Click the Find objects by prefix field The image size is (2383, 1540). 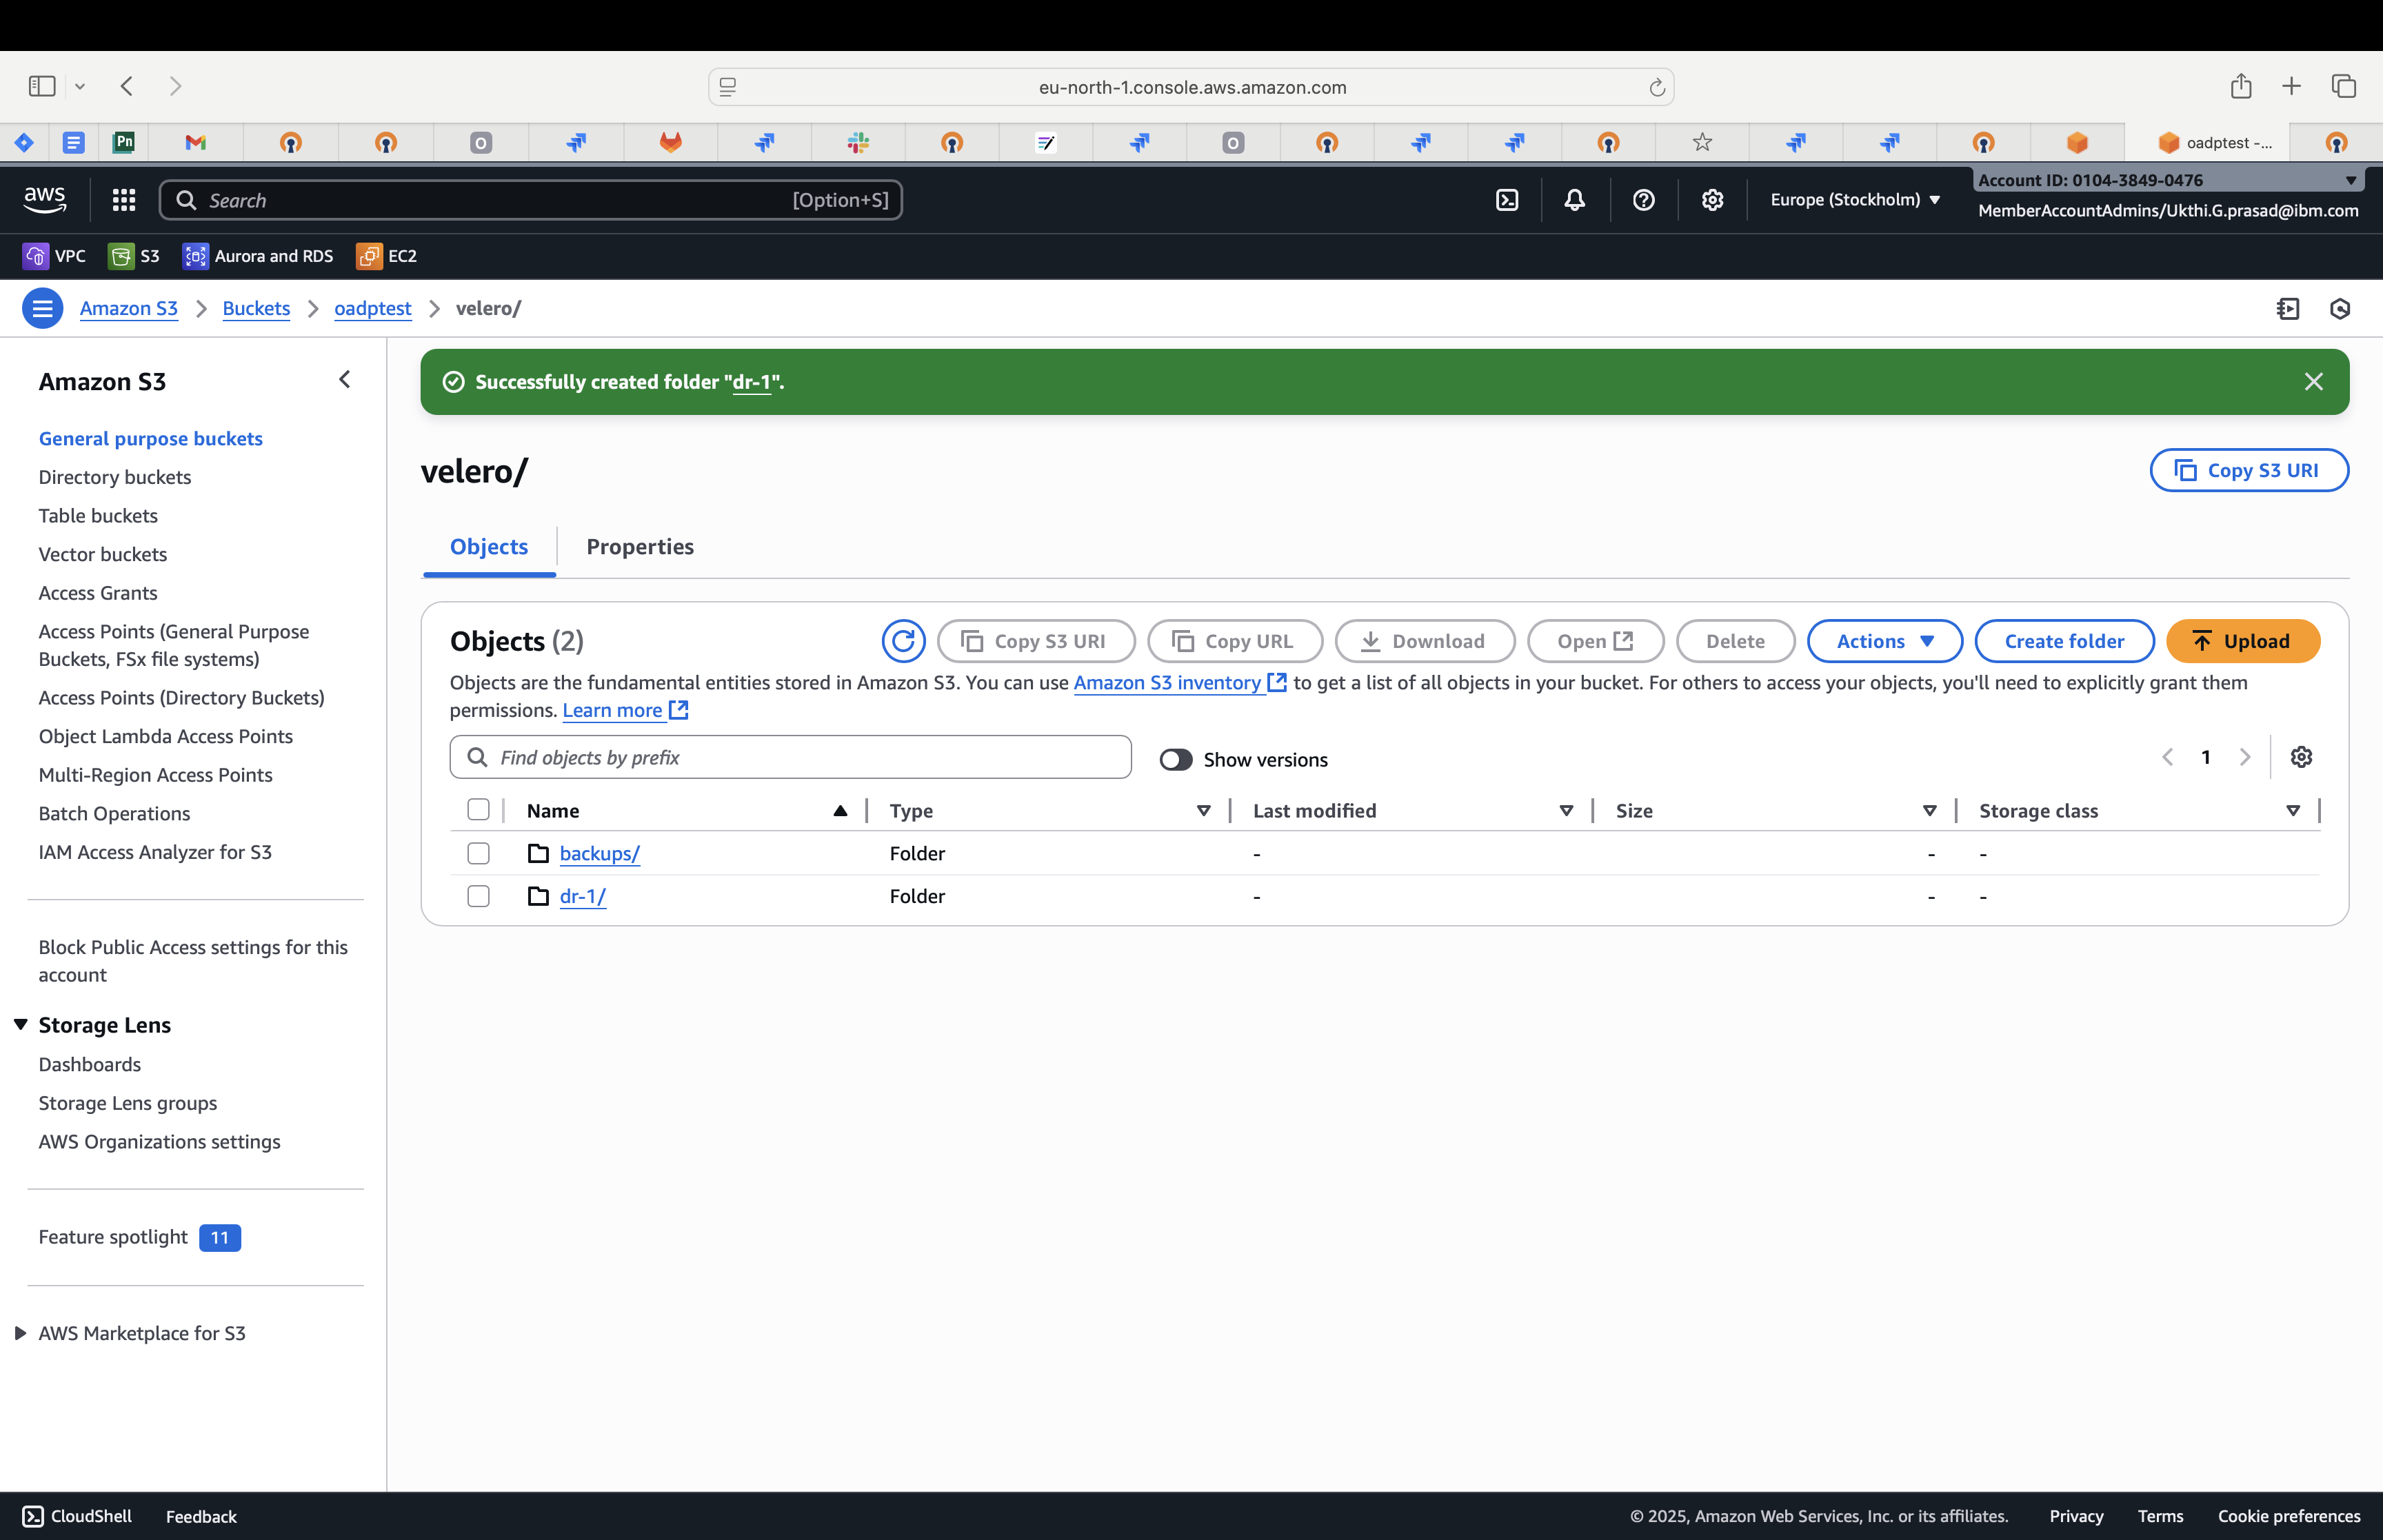[790, 758]
